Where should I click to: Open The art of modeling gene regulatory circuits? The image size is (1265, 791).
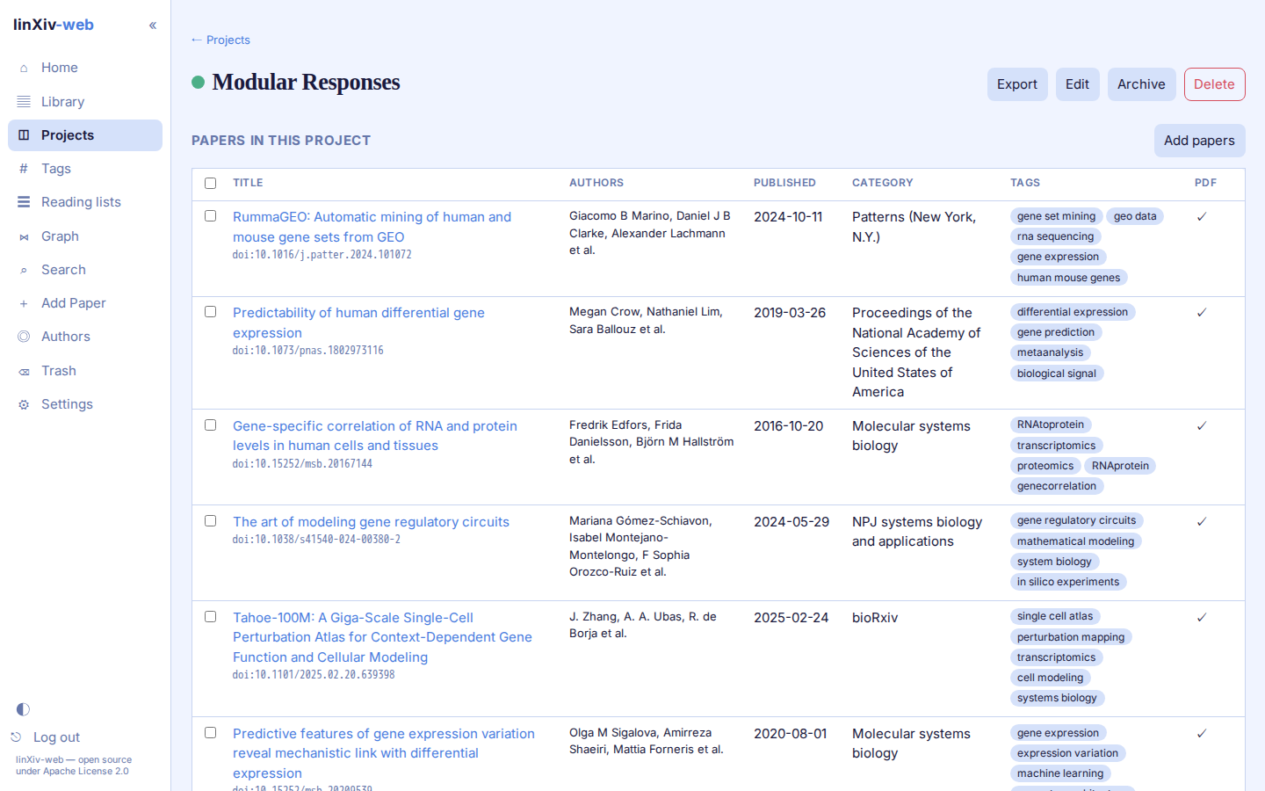click(x=371, y=522)
